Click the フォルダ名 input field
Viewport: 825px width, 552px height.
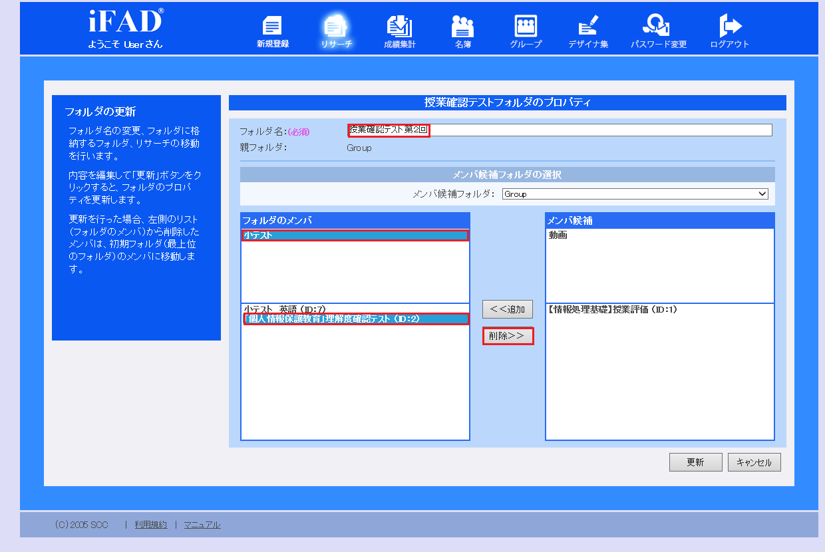click(x=560, y=130)
